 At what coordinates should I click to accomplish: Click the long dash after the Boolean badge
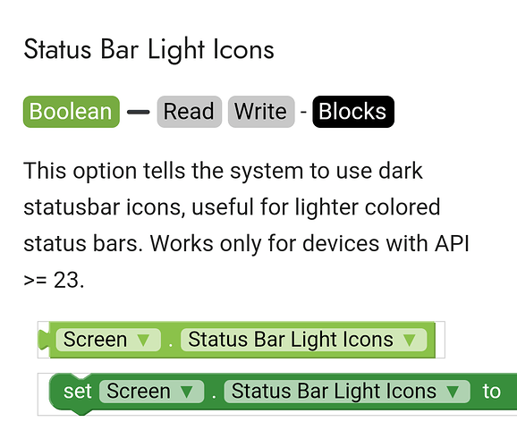(x=139, y=112)
